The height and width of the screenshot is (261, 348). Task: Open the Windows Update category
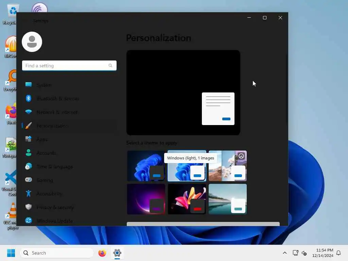tap(69, 221)
